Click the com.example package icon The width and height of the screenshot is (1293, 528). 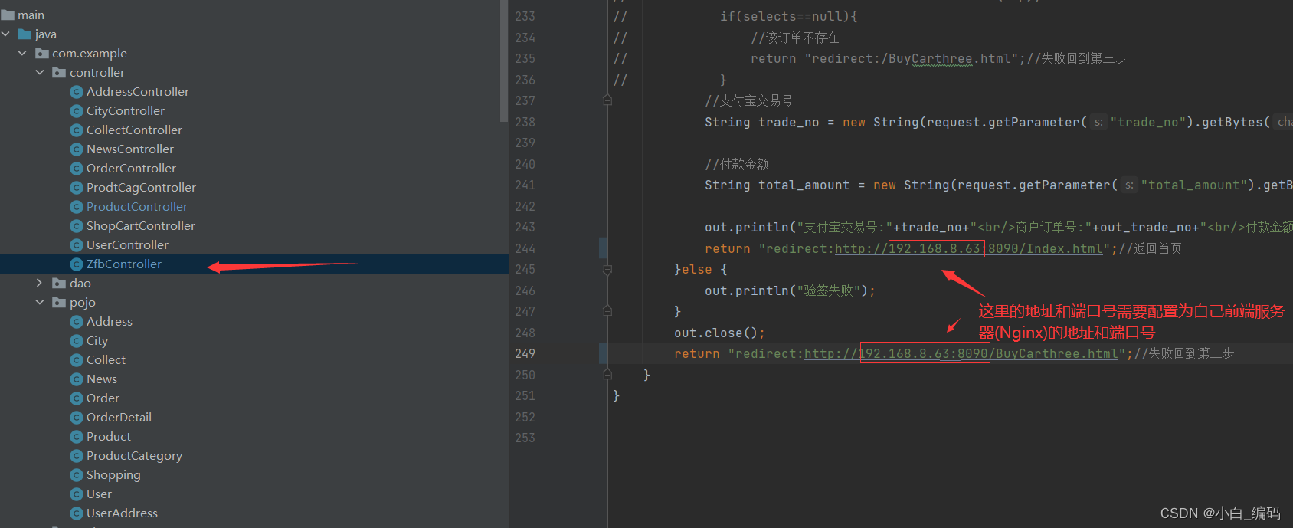42,53
